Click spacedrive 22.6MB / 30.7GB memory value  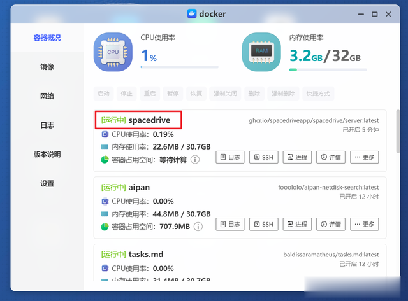click(x=182, y=147)
